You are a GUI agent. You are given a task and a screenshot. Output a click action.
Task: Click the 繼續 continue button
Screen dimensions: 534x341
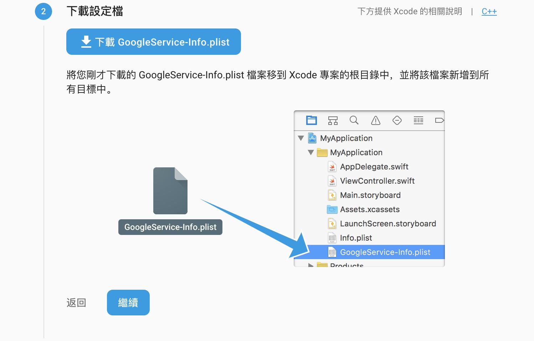(128, 303)
